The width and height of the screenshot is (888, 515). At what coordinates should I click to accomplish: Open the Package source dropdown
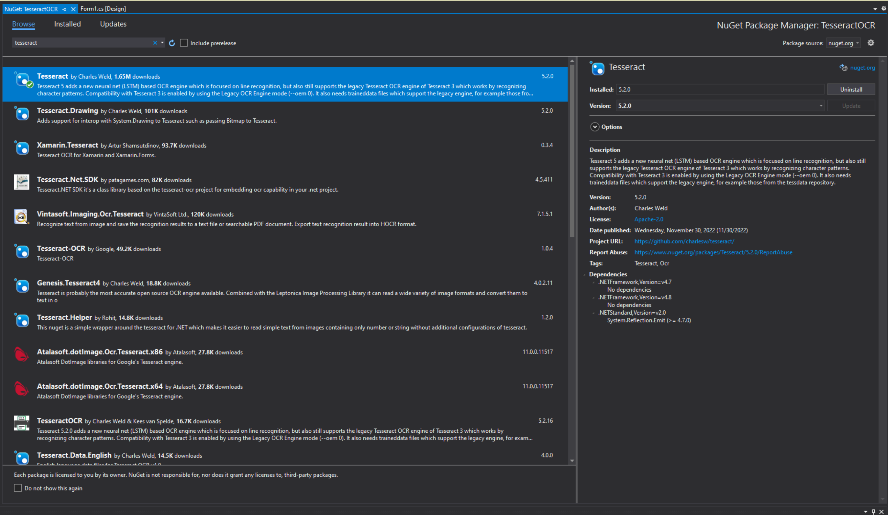click(844, 43)
